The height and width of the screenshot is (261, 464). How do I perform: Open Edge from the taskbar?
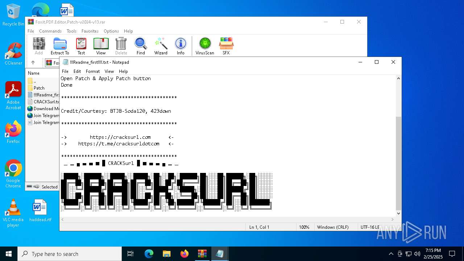(149, 254)
